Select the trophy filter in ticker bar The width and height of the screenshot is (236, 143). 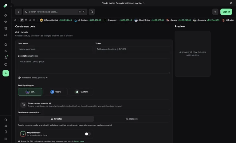(x=22, y=20)
